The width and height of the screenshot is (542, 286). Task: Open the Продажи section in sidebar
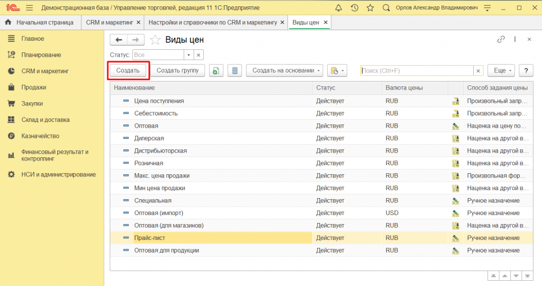click(x=33, y=87)
